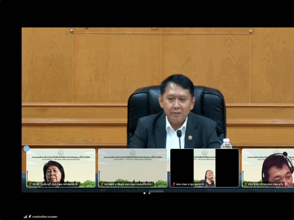Click the blue participant icon above ปราณี's tile
This screenshot has height=220, width=294.
[26, 148]
